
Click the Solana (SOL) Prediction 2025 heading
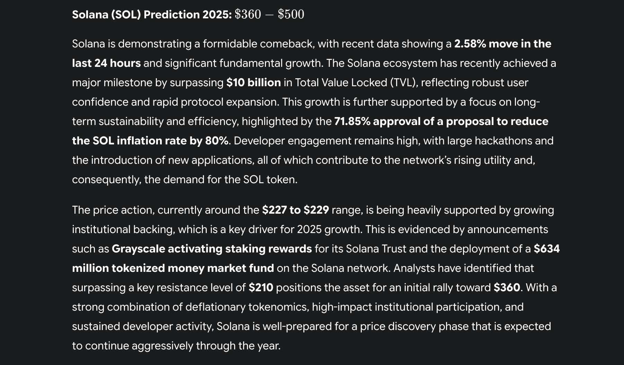click(152, 15)
